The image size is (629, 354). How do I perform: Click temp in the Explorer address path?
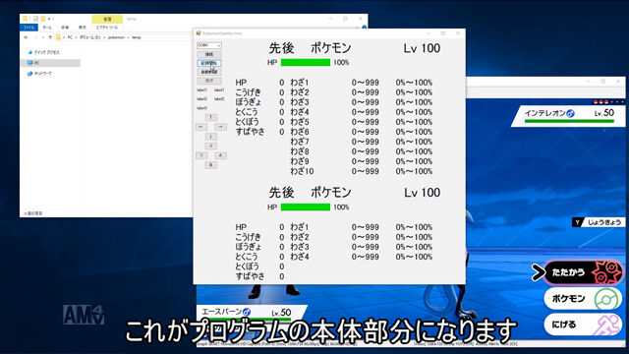click(x=137, y=37)
